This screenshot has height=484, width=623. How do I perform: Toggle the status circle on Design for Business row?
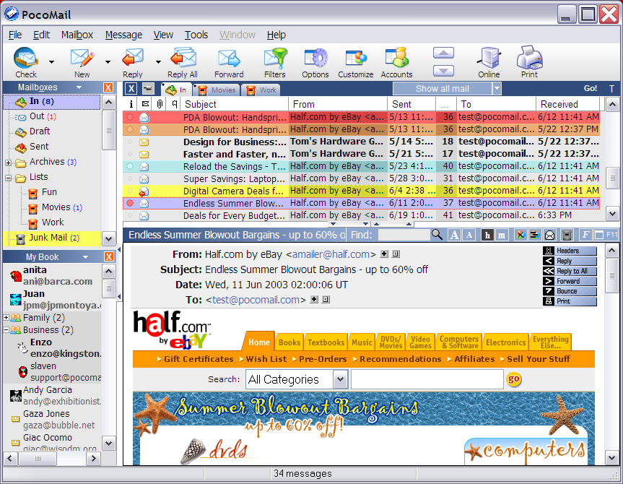point(130,142)
